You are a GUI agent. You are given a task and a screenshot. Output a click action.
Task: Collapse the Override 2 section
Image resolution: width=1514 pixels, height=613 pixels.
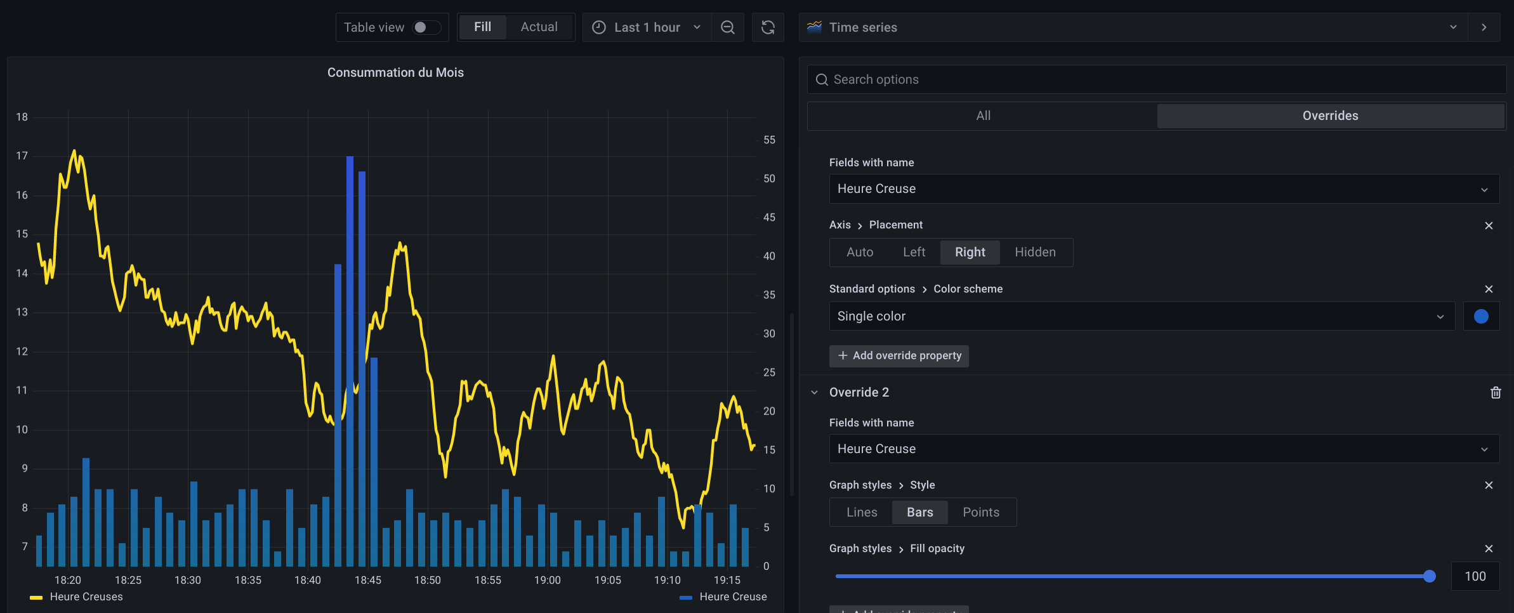(x=815, y=392)
